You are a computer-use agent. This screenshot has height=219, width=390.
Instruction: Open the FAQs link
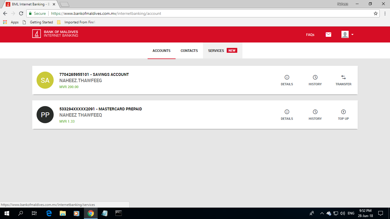coord(310,35)
